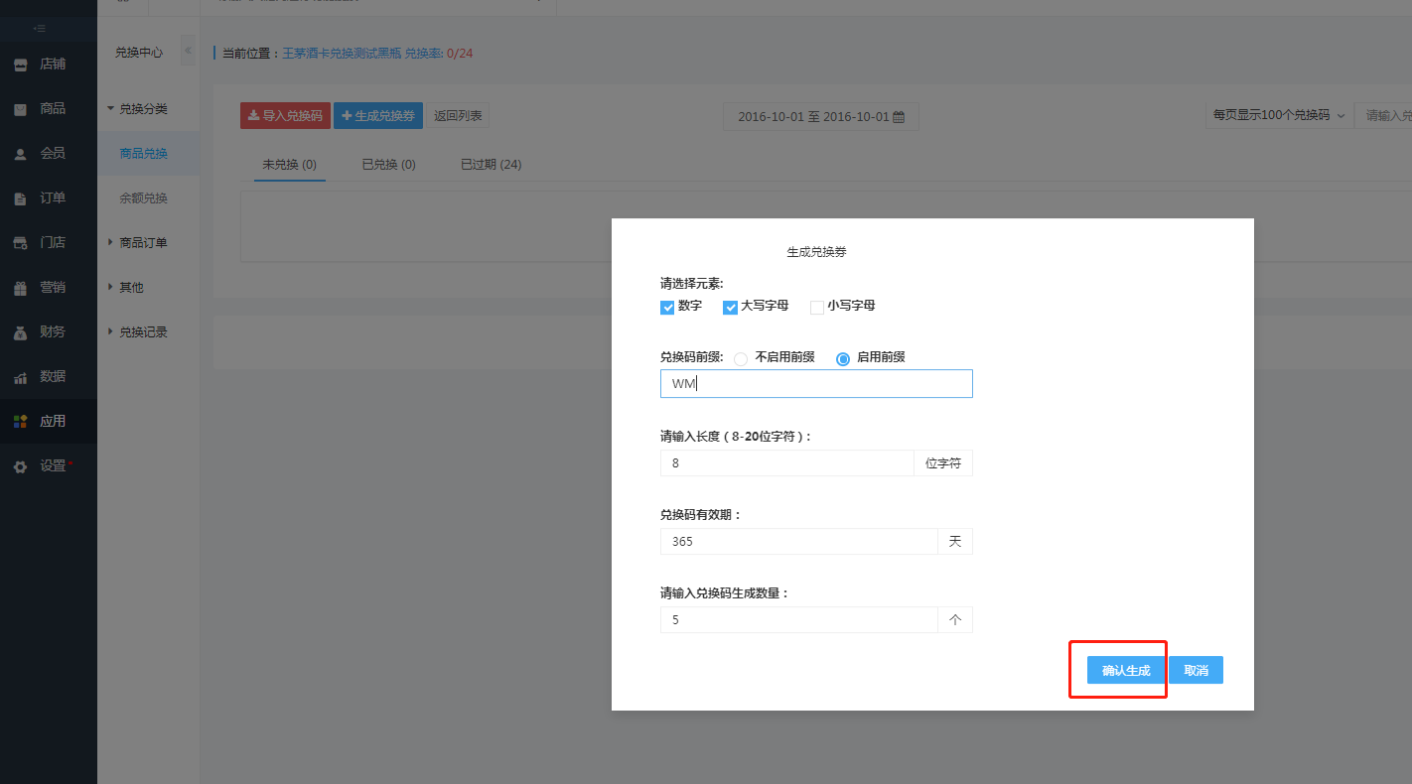This screenshot has height=784, width=1412.
Task: Check the 数字 checkbox
Action: coord(667,308)
